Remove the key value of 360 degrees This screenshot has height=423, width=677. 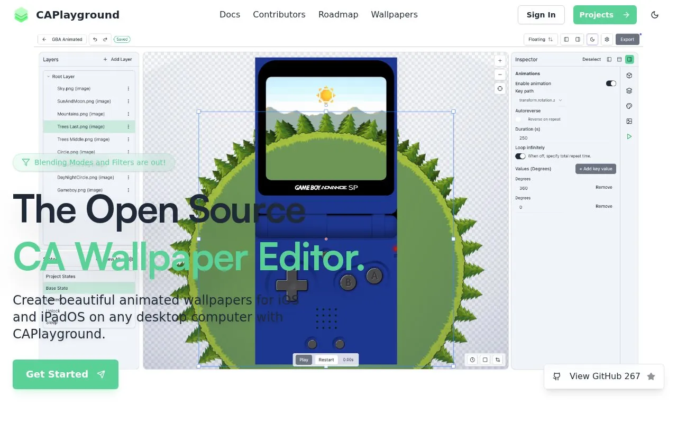pyautogui.click(x=604, y=187)
